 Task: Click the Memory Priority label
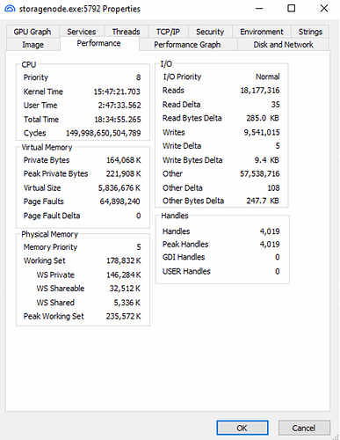click(x=50, y=247)
